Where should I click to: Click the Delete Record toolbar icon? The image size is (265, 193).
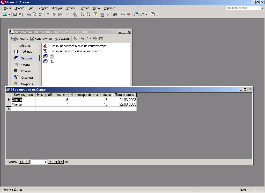(x=129, y=15)
